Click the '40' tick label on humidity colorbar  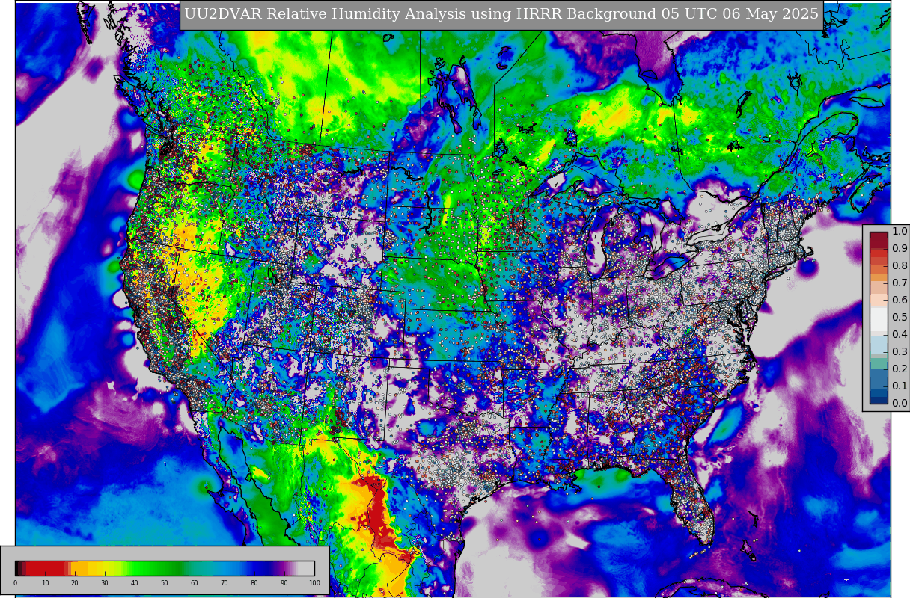pyautogui.click(x=135, y=583)
